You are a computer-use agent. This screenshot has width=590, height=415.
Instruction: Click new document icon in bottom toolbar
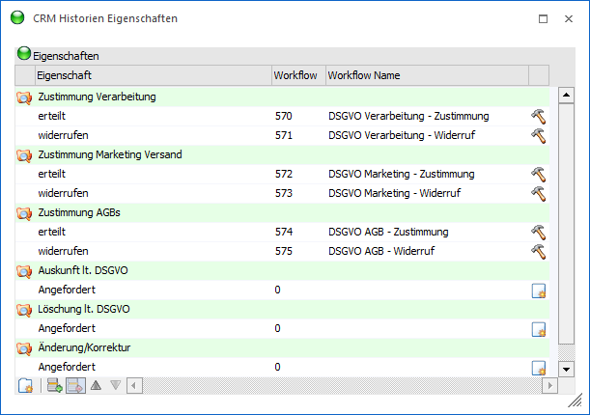pyautogui.click(x=26, y=386)
